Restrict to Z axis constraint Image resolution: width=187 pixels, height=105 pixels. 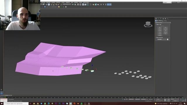point(106,5)
